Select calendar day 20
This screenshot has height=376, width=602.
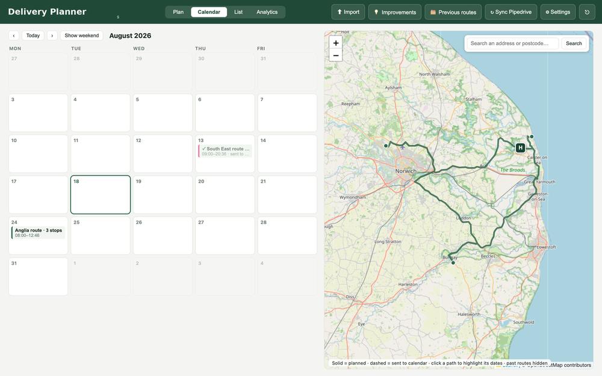pyautogui.click(x=225, y=194)
